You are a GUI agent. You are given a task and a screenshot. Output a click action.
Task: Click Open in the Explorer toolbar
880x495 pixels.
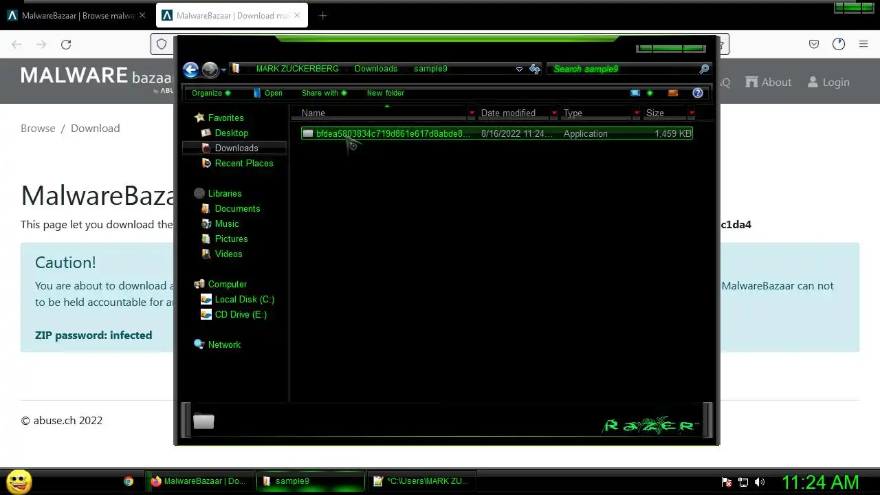coord(268,93)
